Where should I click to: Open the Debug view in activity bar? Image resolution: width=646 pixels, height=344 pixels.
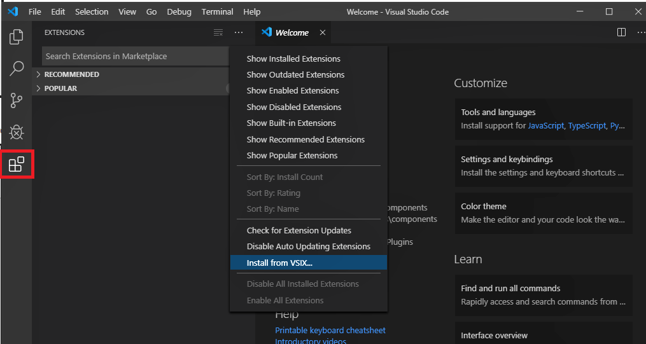16,132
